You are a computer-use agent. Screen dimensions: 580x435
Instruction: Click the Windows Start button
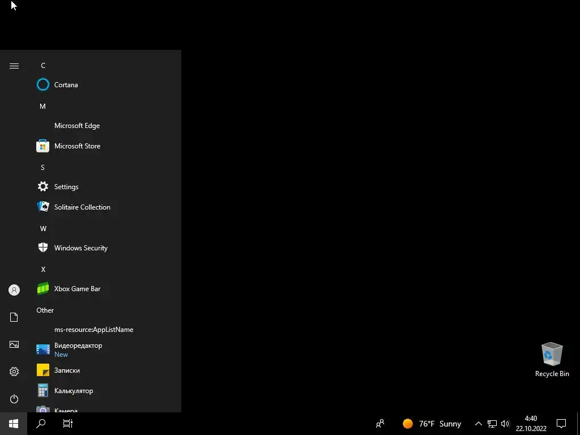(x=14, y=424)
